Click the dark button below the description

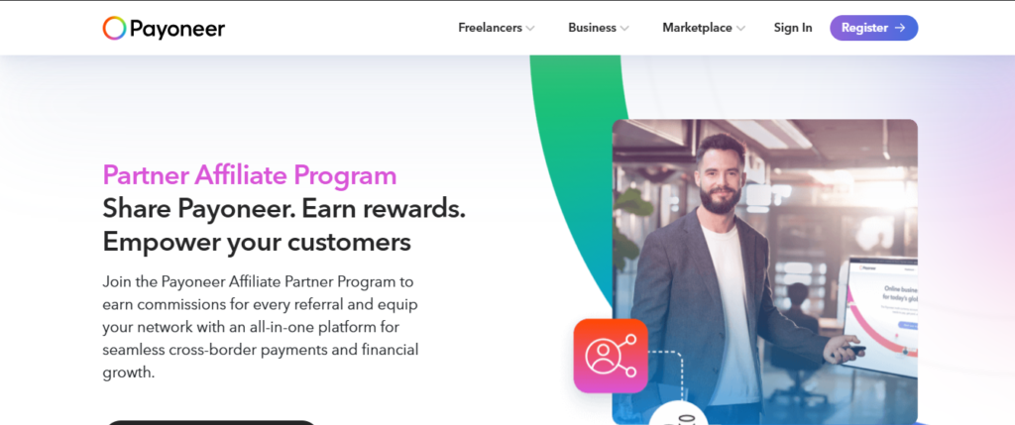210,422
